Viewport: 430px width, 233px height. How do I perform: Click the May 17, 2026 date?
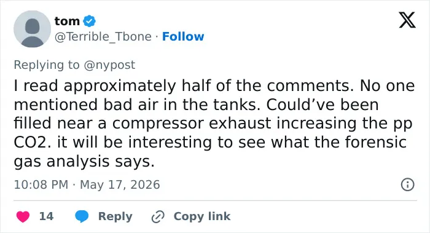120,184
